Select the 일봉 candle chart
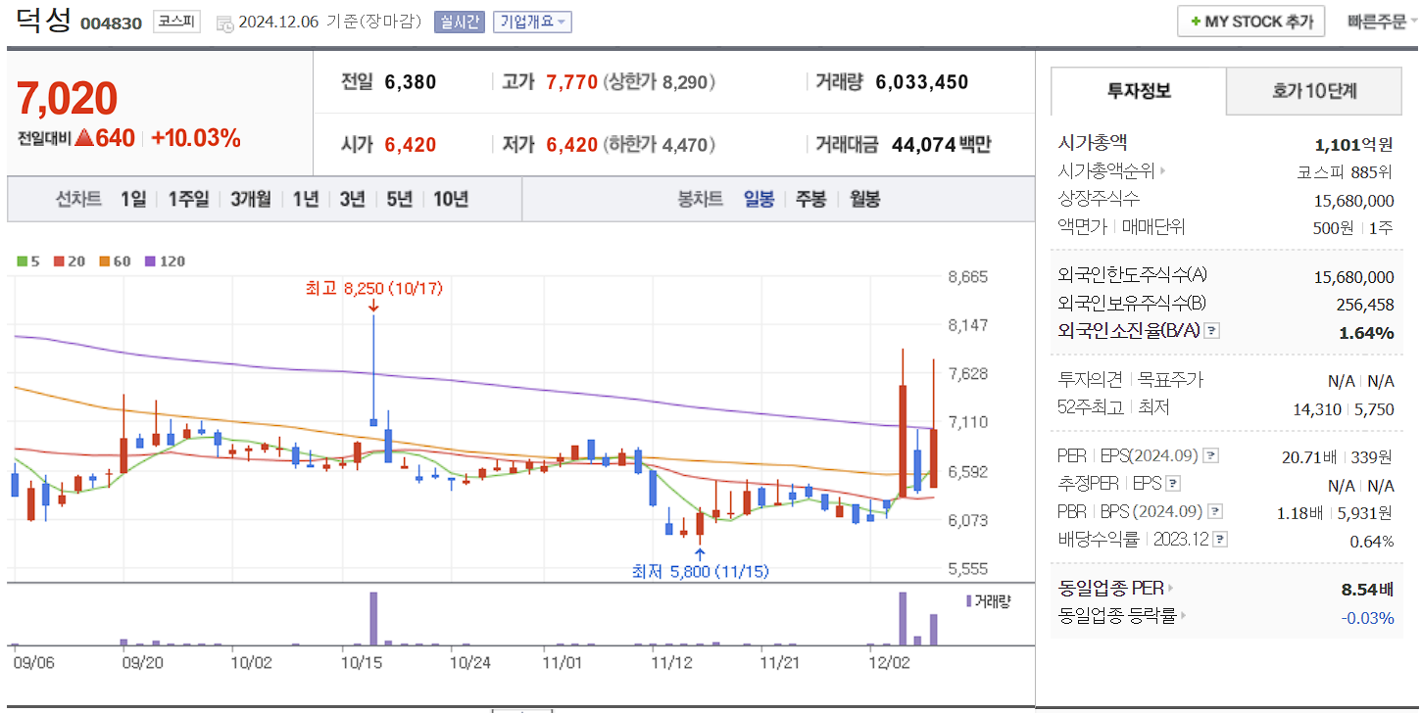The image size is (1421, 713). pos(759,199)
